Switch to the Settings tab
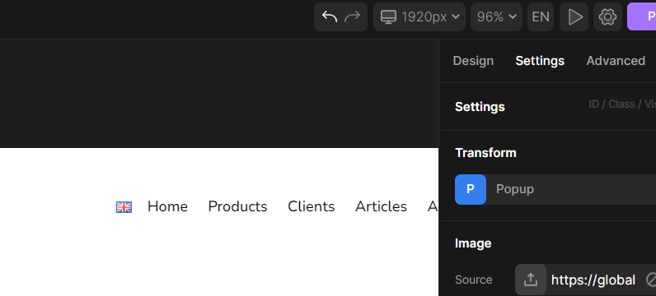The height and width of the screenshot is (296, 656). point(540,61)
